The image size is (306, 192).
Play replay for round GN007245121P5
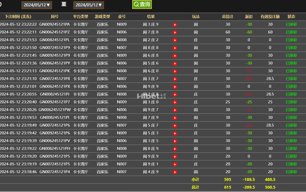[175, 164]
